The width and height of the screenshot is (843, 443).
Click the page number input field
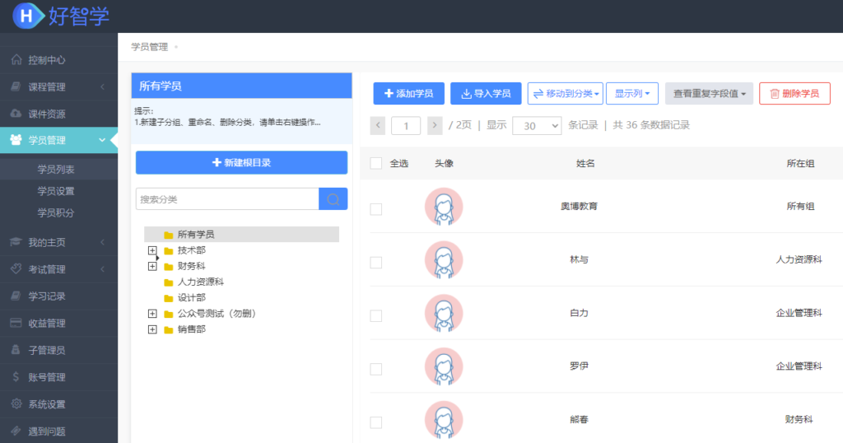pos(406,126)
